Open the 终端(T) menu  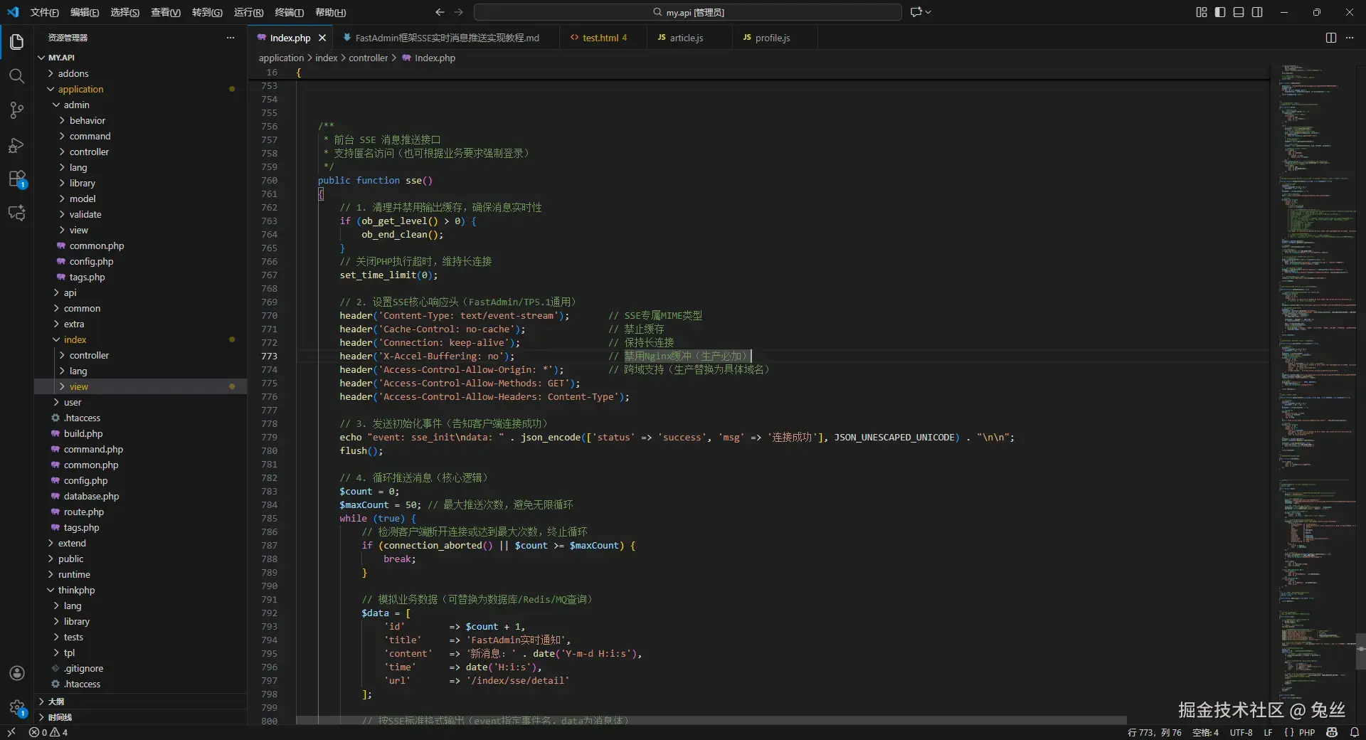tap(289, 12)
